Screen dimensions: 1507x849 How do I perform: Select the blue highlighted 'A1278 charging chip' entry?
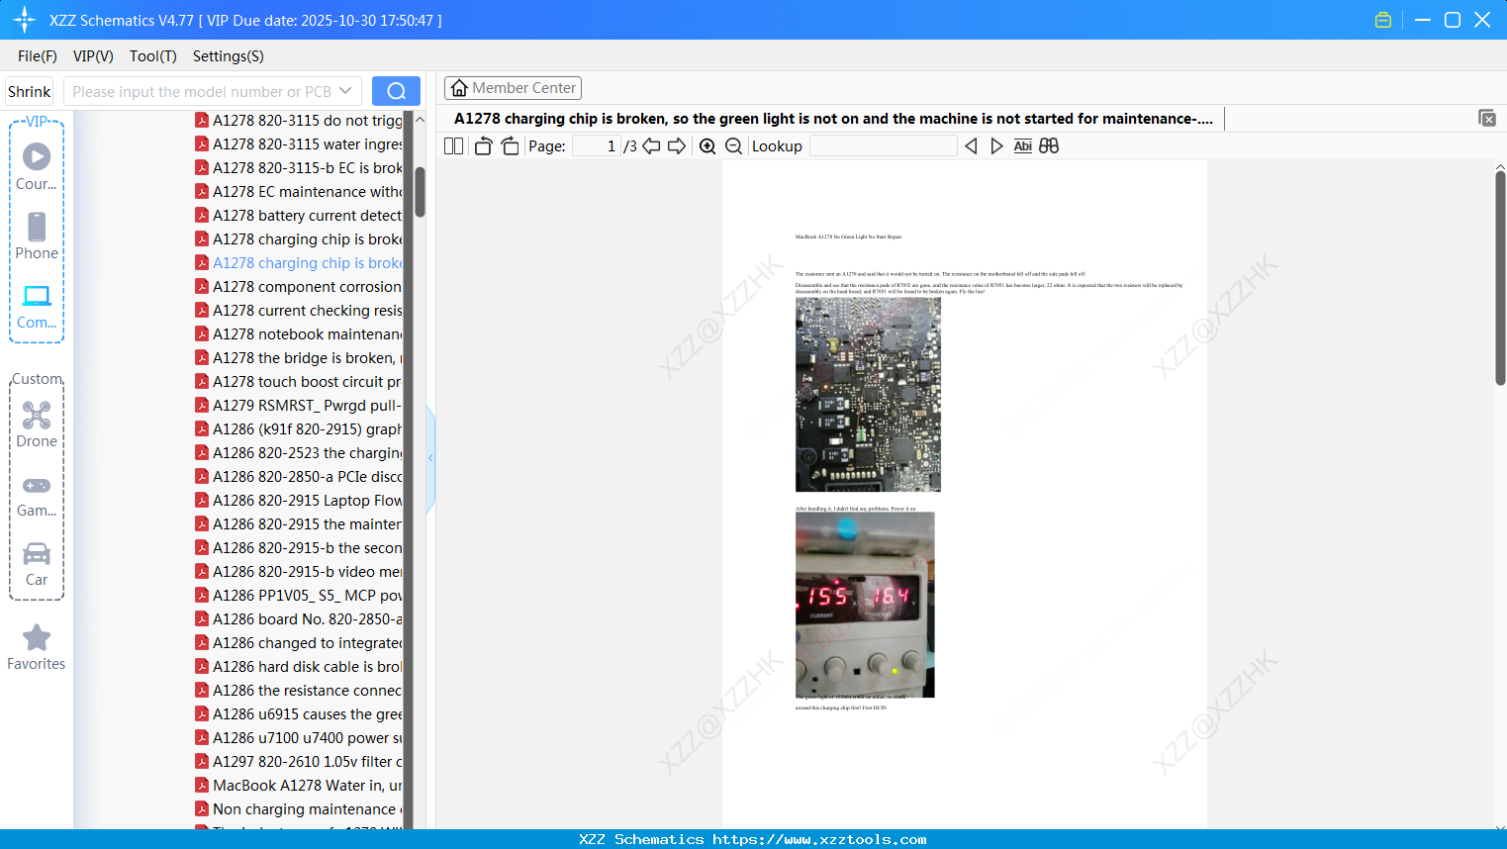[x=299, y=262]
